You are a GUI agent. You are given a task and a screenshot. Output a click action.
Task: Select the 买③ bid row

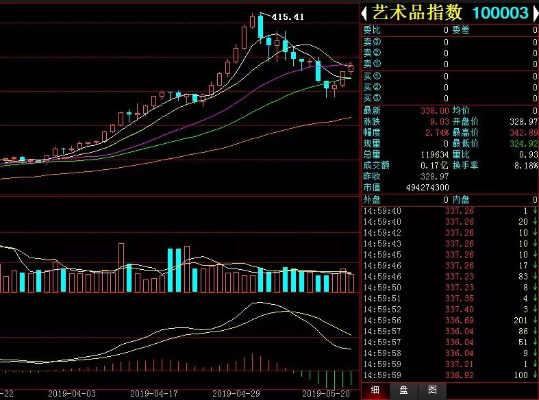click(450, 98)
